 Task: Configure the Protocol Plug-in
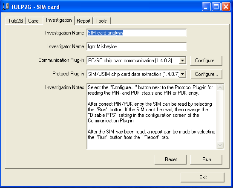click(207, 74)
